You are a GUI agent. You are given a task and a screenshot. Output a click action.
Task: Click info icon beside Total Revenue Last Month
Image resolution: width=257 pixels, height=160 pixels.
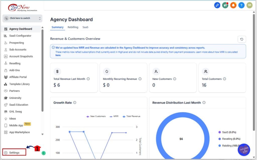pos(88,79)
